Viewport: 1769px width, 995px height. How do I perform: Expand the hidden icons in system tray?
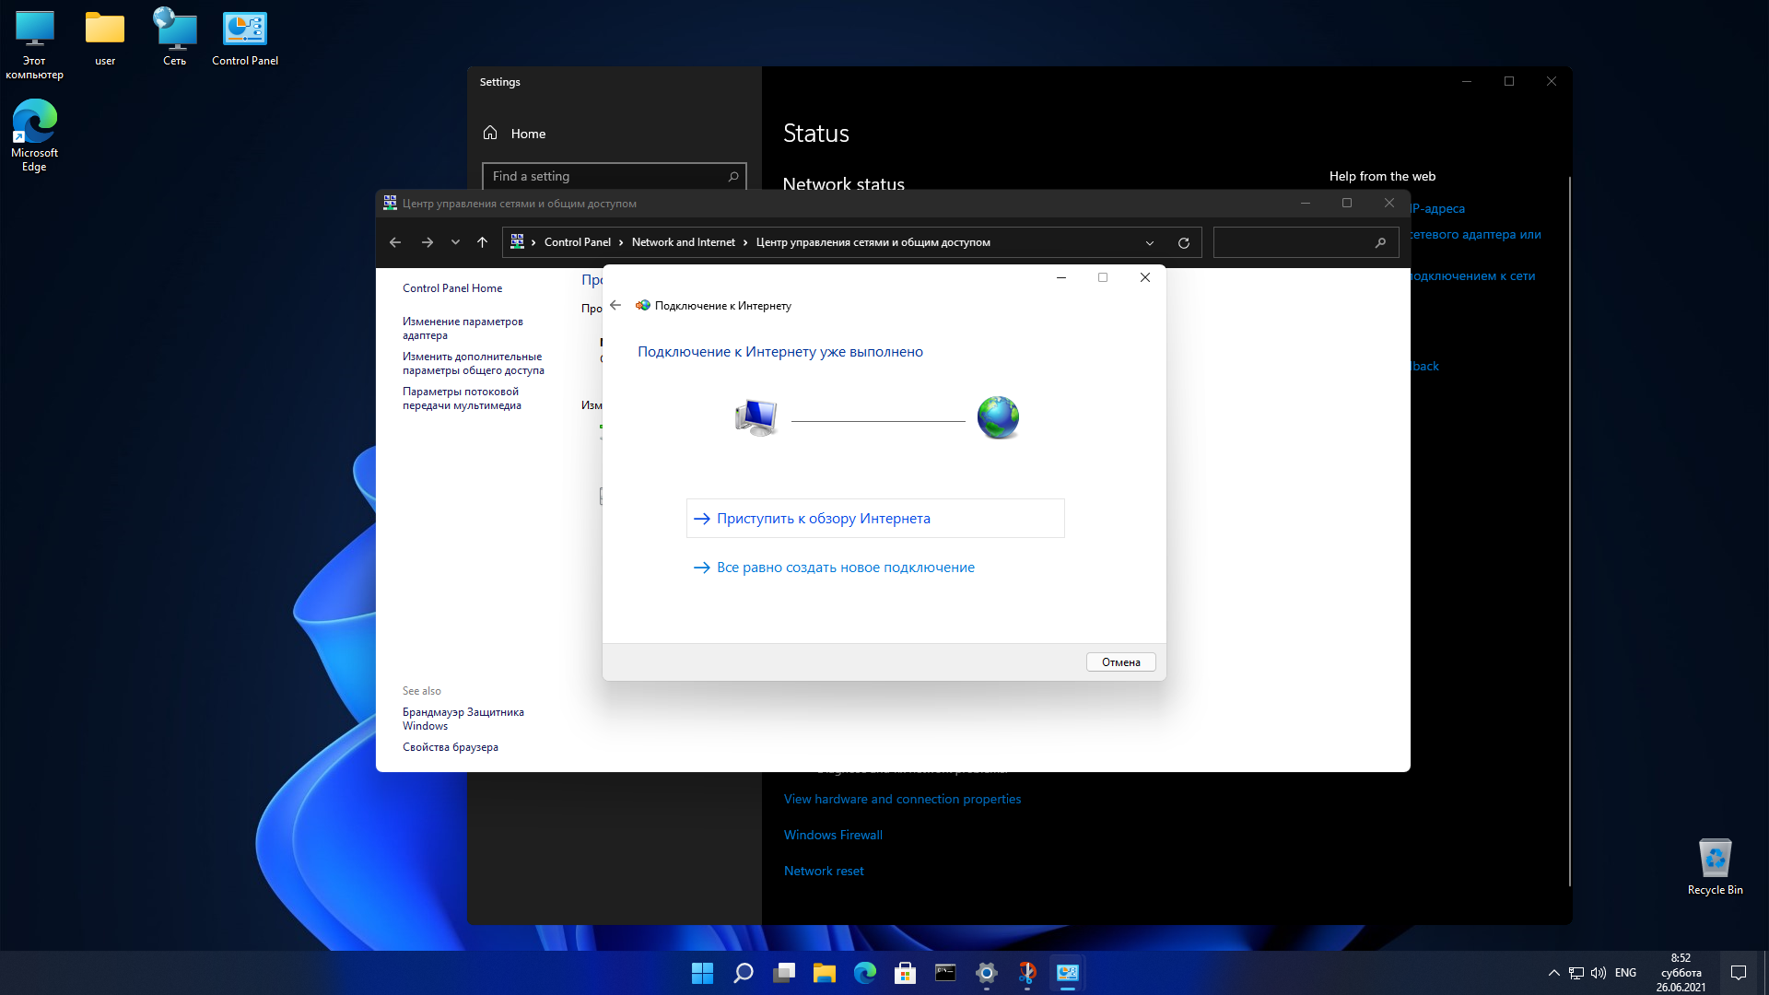point(1552,972)
